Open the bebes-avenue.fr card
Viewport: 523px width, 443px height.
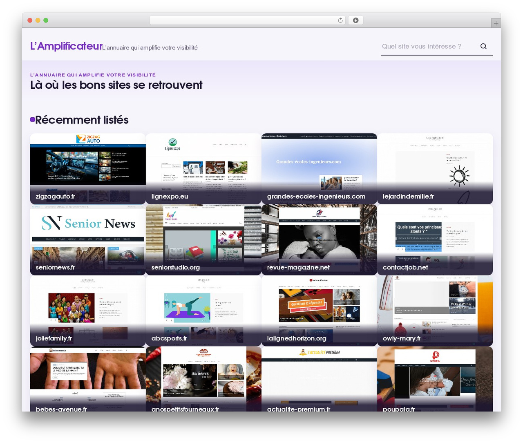88,379
